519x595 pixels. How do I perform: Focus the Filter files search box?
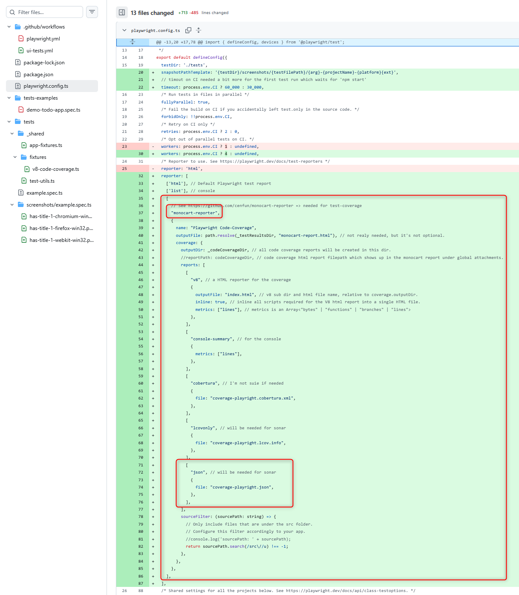48,12
